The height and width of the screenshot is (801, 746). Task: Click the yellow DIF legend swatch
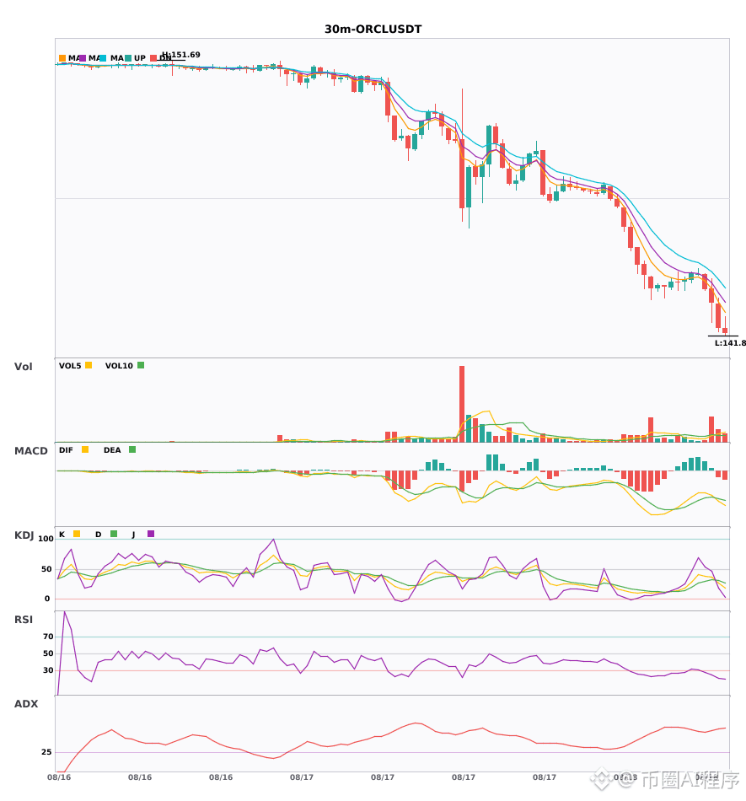pyautogui.click(x=85, y=449)
